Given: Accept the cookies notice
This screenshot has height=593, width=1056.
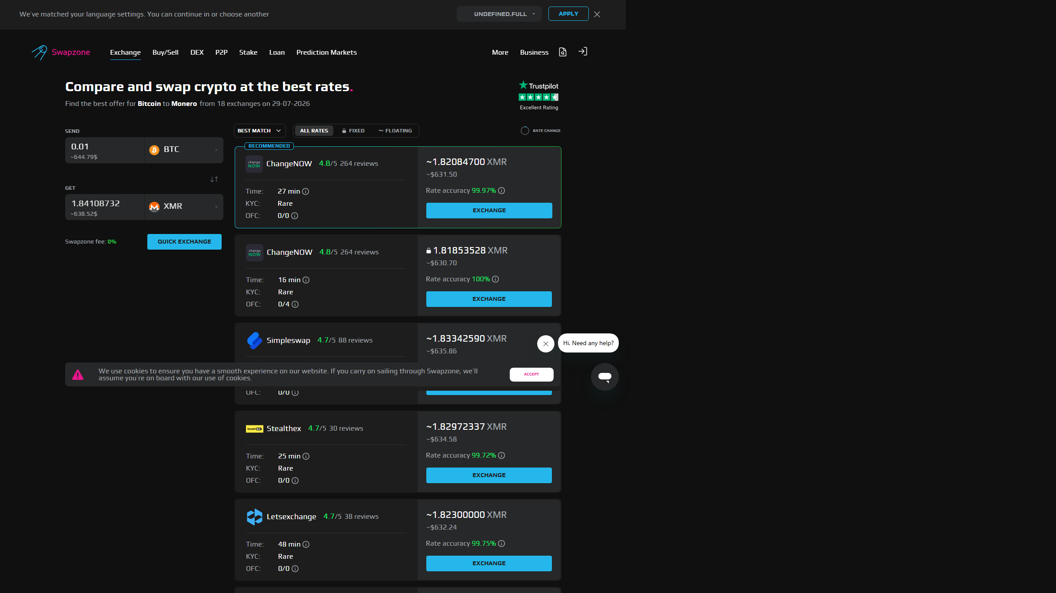Looking at the screenshot, I should [x=531, y=375].
